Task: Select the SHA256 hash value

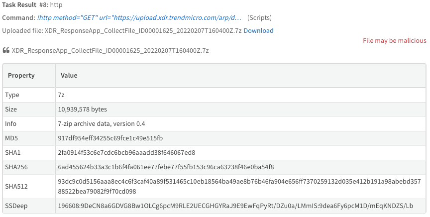Action: click(x=167, y=167)
